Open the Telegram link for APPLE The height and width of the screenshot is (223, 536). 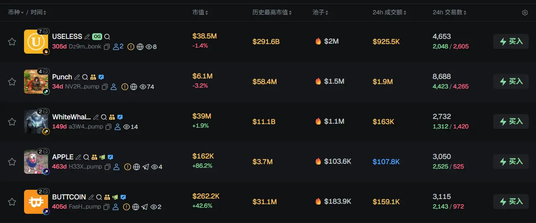point(145,167)
